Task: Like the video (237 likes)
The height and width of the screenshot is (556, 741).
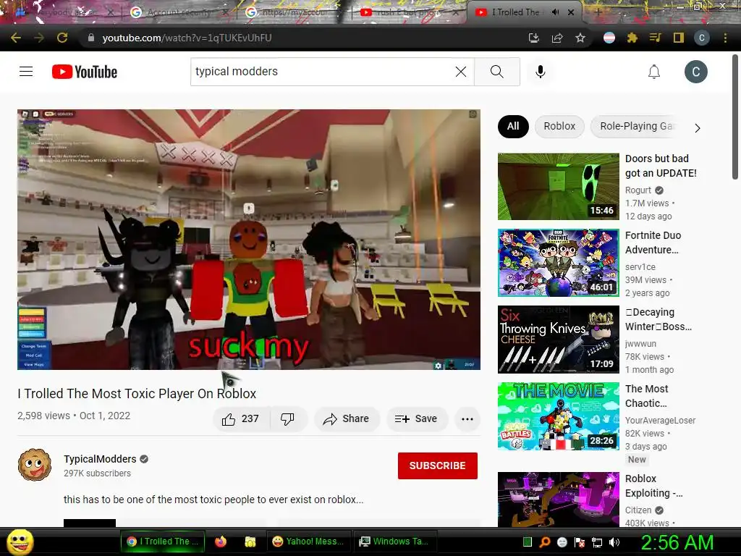Action: [x=242, y=419]
